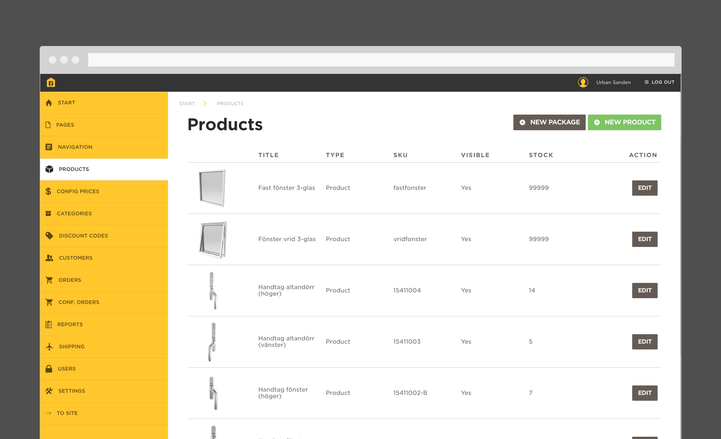Image resolution: width=721 pixels, height=439 pixels.
Task: Click the SKU value 15411002-B
Action: tap(410, 393)
